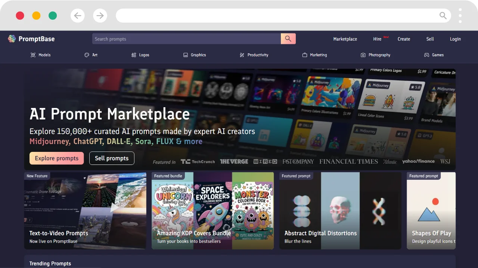Viewport: 478px width, 268px height.
Task: Go to the Create page
Action: (404, 39)
